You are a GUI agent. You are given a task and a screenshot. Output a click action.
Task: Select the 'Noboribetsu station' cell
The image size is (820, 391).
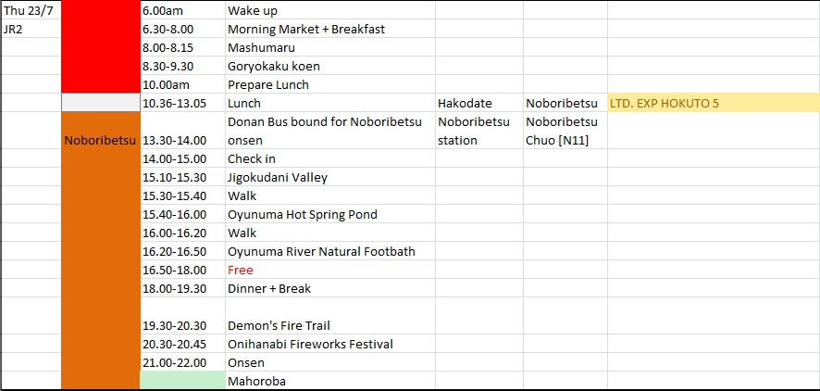(479, 131)
